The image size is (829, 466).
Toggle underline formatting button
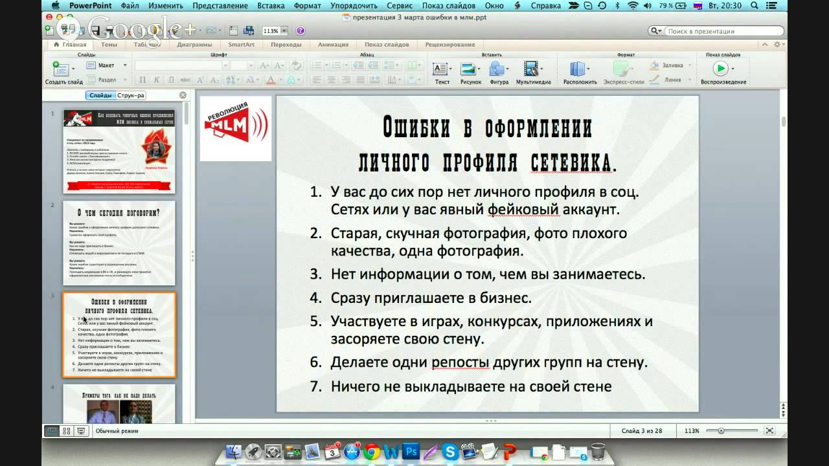pyautogui.click(x=171, y=80)
